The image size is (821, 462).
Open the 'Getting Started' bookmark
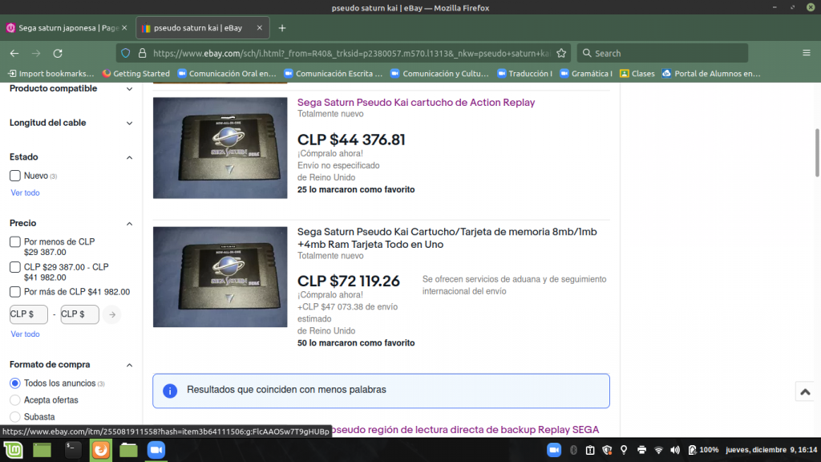135,74
